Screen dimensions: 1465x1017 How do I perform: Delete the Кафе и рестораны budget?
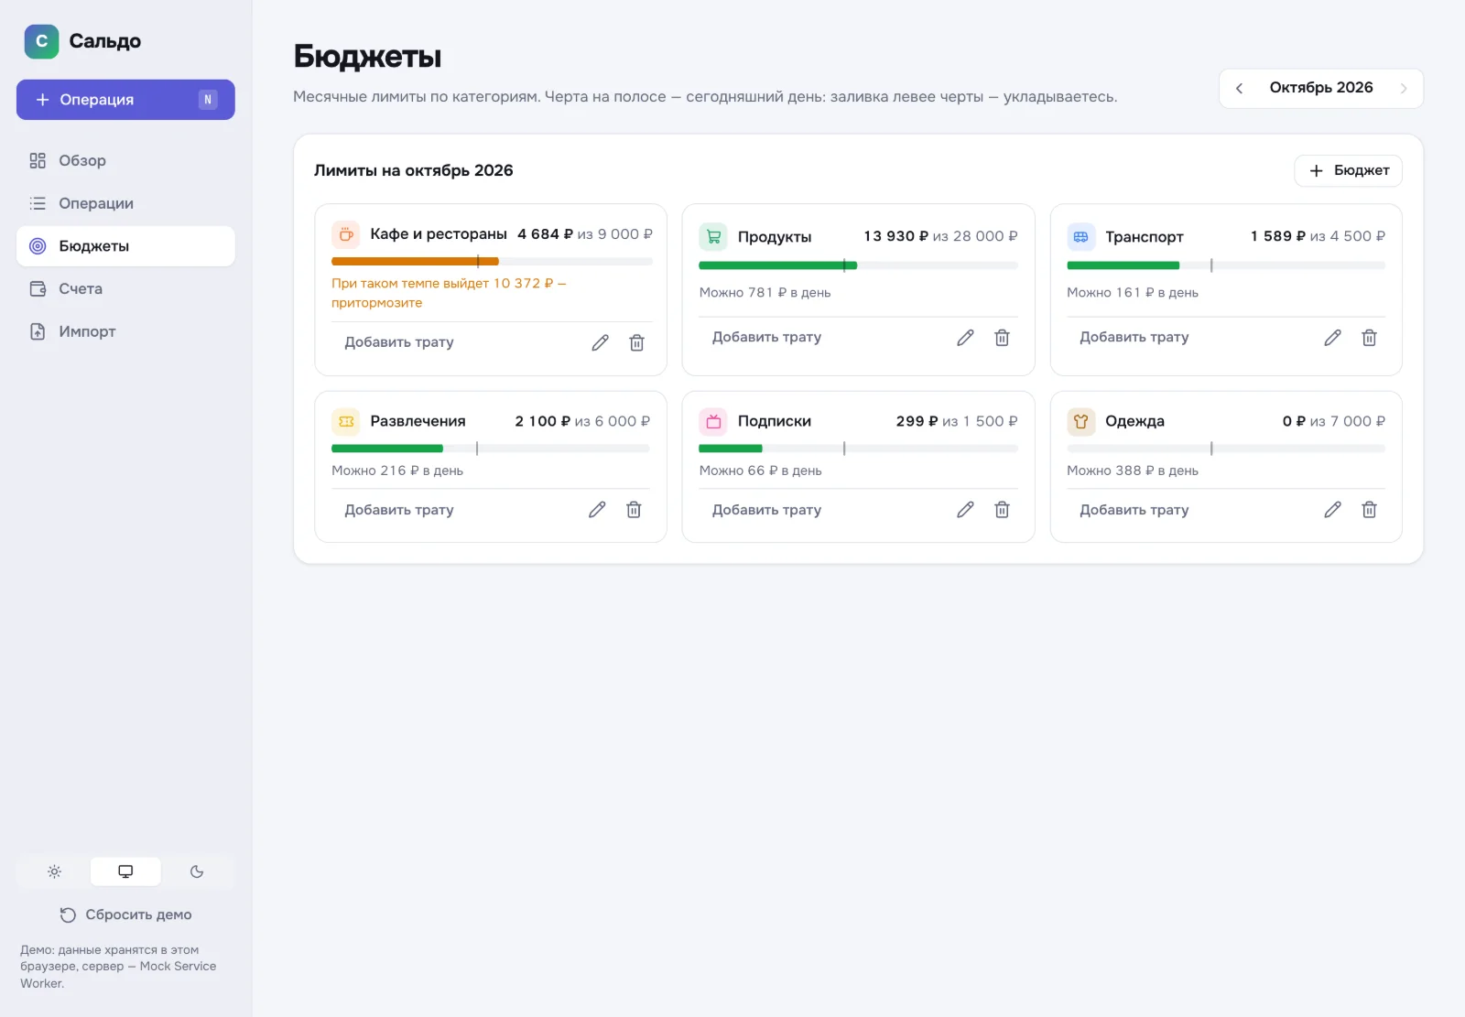(636, 342)
